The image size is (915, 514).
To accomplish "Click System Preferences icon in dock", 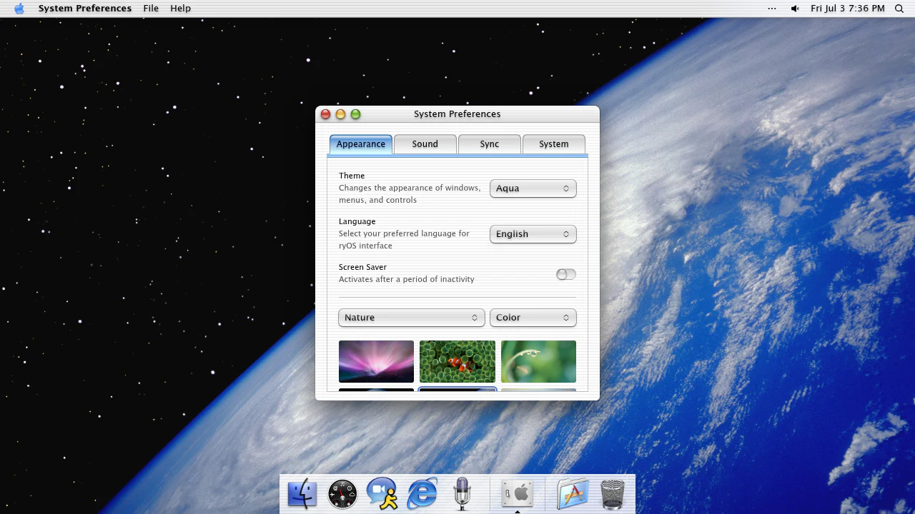I will 518,493.
